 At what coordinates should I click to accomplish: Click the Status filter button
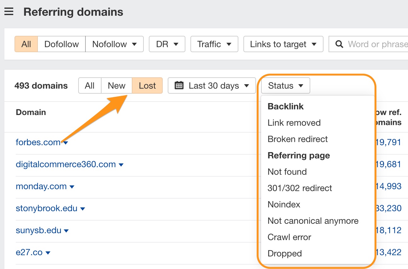pyautogui.click(x=285, y=85)
